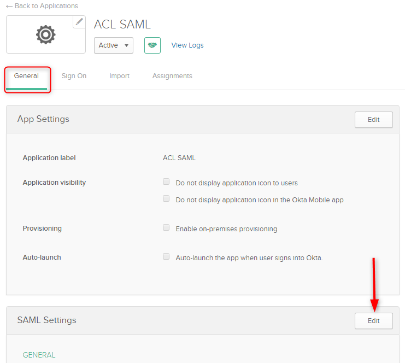
Task: Open View Logs link
Action: [187, 45]
